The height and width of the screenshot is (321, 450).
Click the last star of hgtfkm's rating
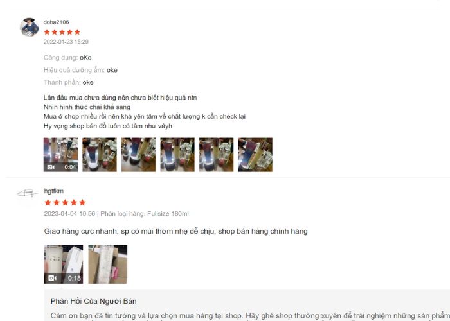(x=82, y=203)
